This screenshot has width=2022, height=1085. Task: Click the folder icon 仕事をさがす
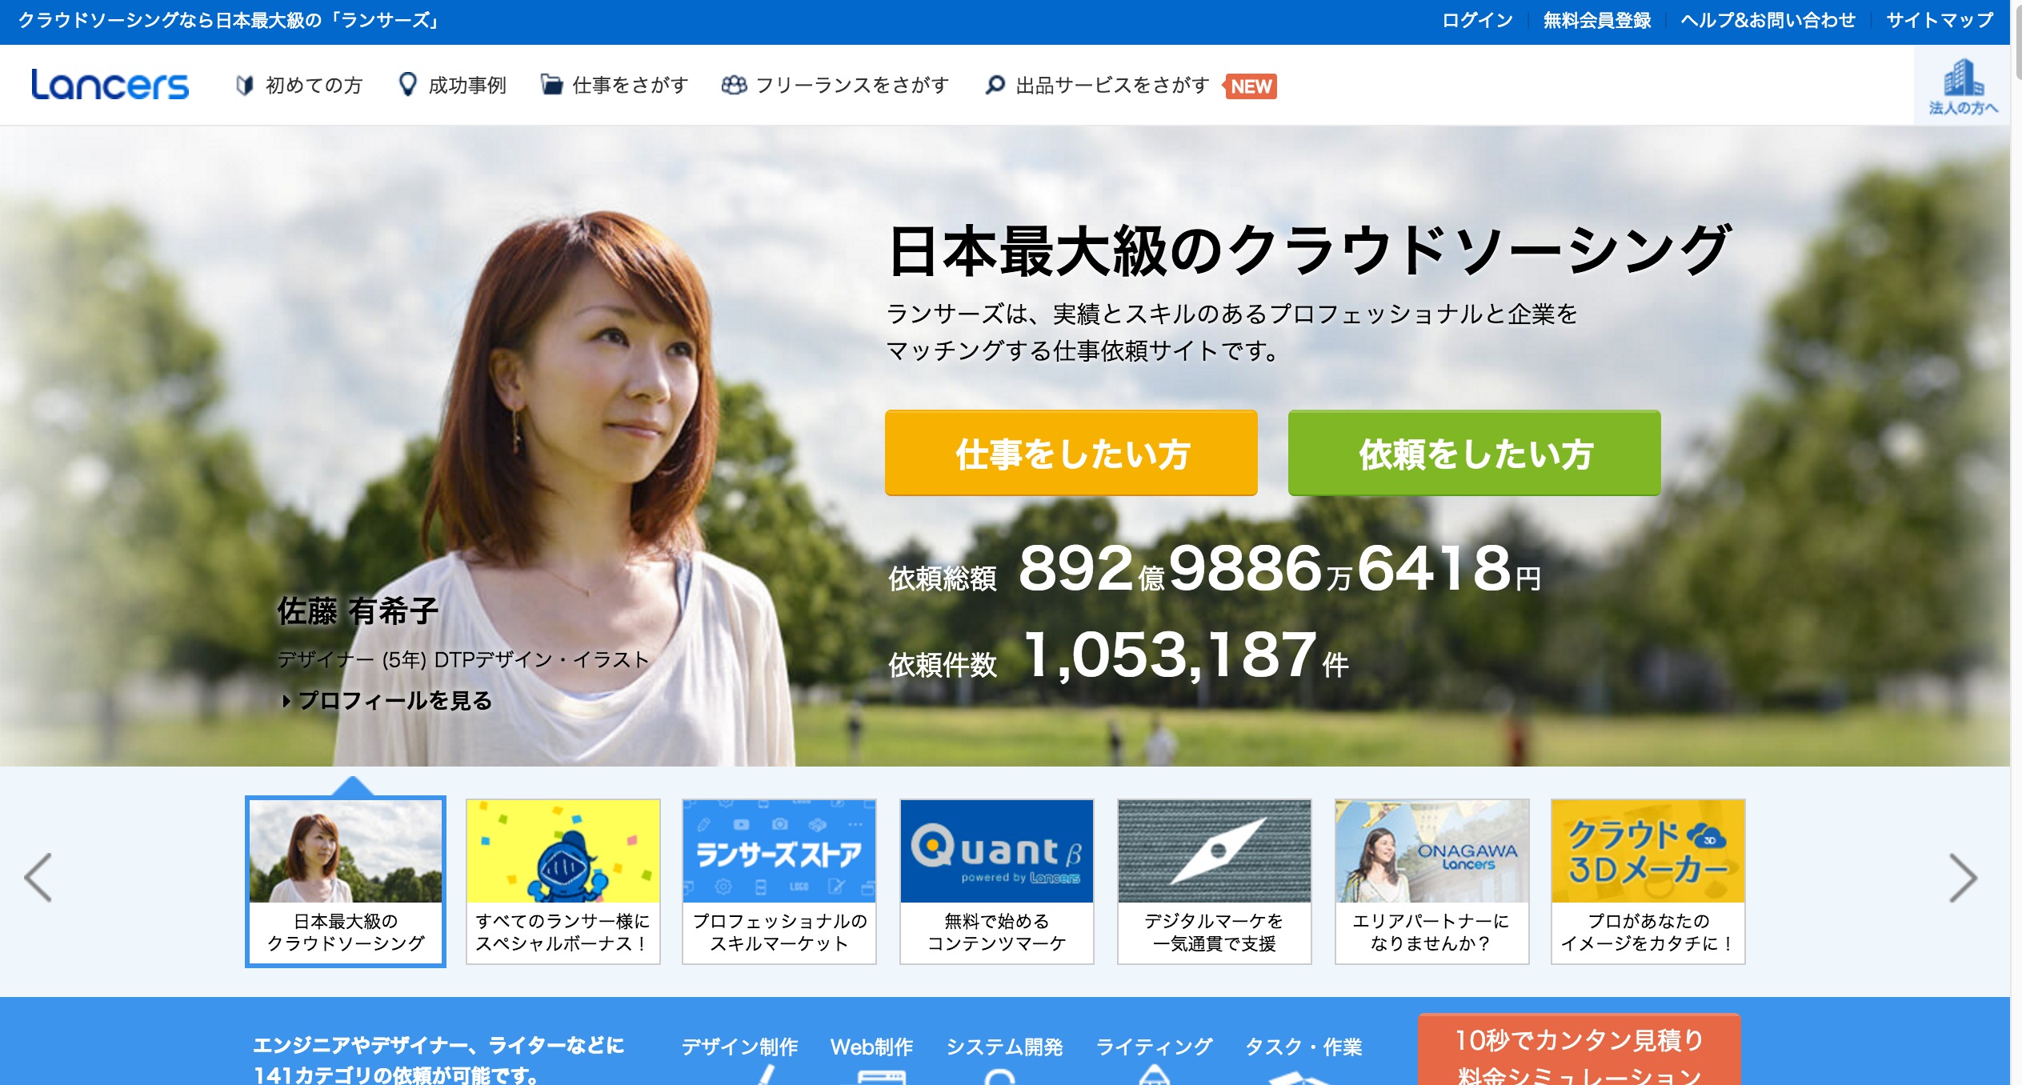coord(551,84)
